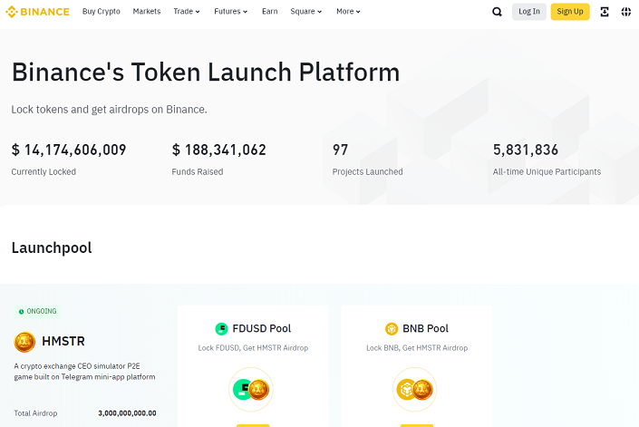The height and width of the screenshot is (427, 639).
Task: Expand the More menu
Action: tap(348, 12)
